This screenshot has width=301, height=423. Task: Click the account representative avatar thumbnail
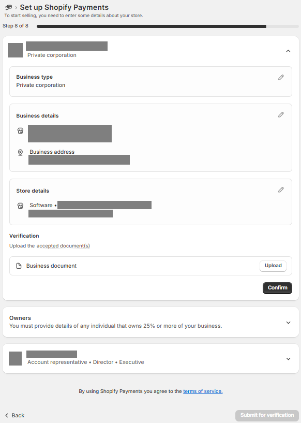(15, 358)
